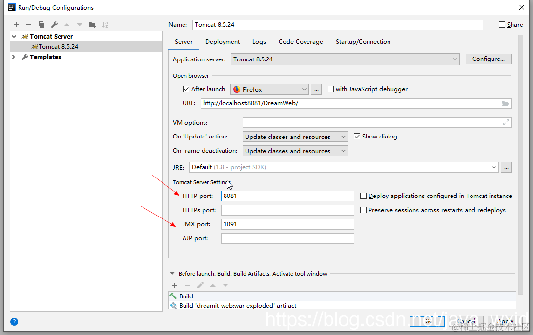Enable Preserve sessions across restarts and redeploys
The width and height of the screenshot is (533, 335).
[x=363, y=210]
